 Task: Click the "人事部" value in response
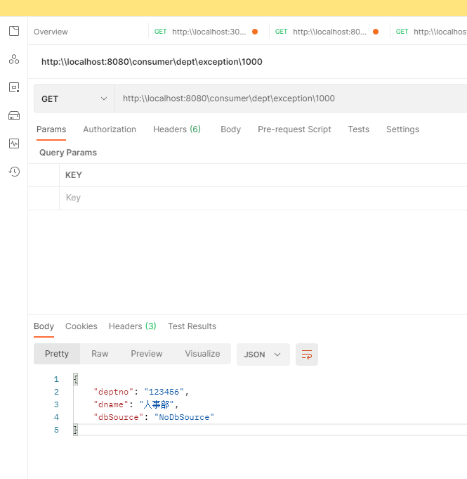[x=157, y=404]
